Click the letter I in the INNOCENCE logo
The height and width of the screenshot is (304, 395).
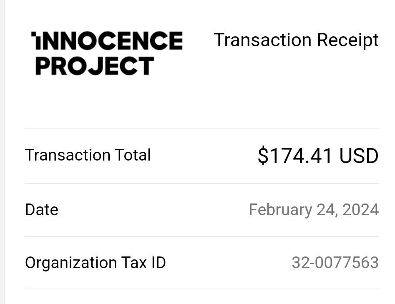[35, 40]
